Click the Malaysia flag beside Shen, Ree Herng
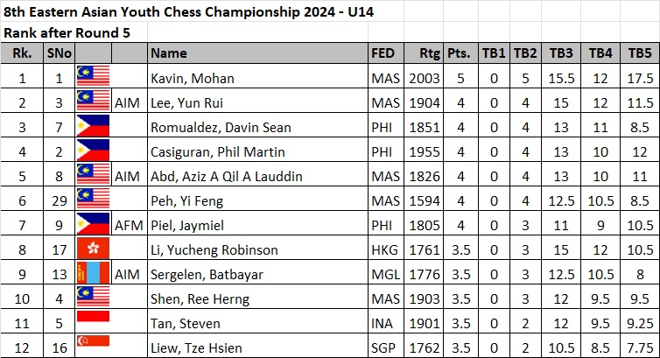The width and height of the screenshot is (660, 358). click(x=93, y=298)
